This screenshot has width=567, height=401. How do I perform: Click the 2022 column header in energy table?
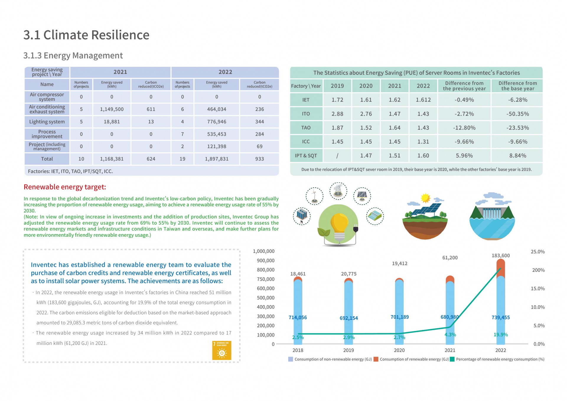pos(225,72)
